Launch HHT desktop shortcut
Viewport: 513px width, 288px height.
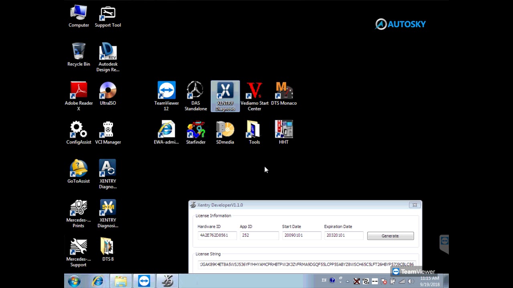point(284,133)
